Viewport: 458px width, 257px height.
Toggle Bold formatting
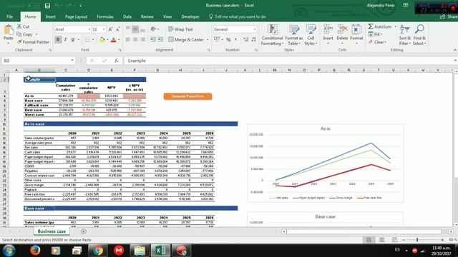tap(58, 40)
